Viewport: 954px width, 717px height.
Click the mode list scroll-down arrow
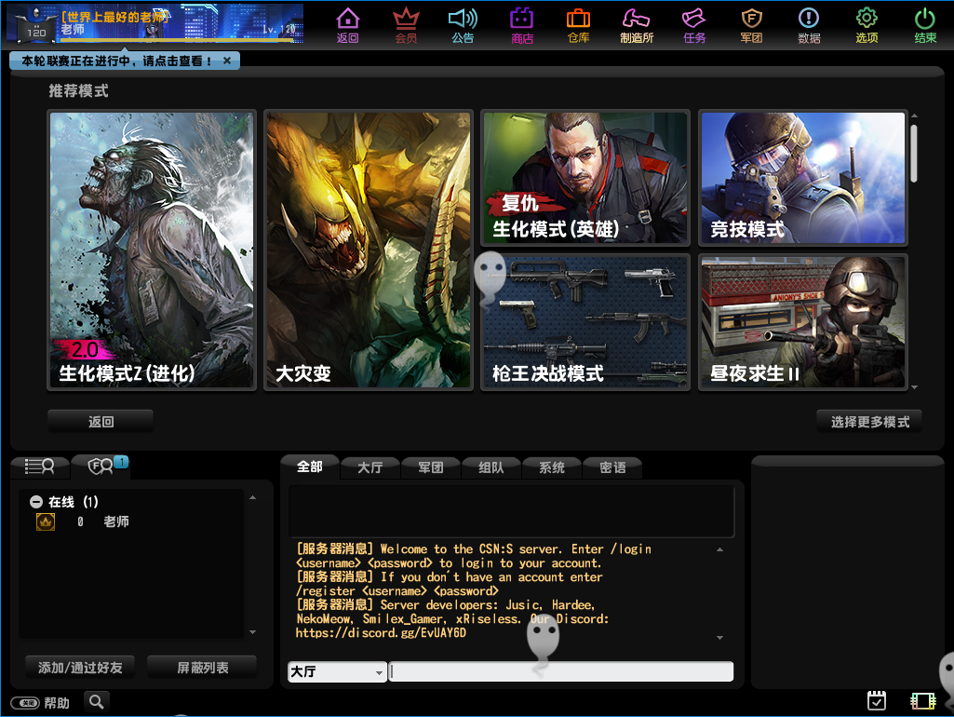coord(914,387)
